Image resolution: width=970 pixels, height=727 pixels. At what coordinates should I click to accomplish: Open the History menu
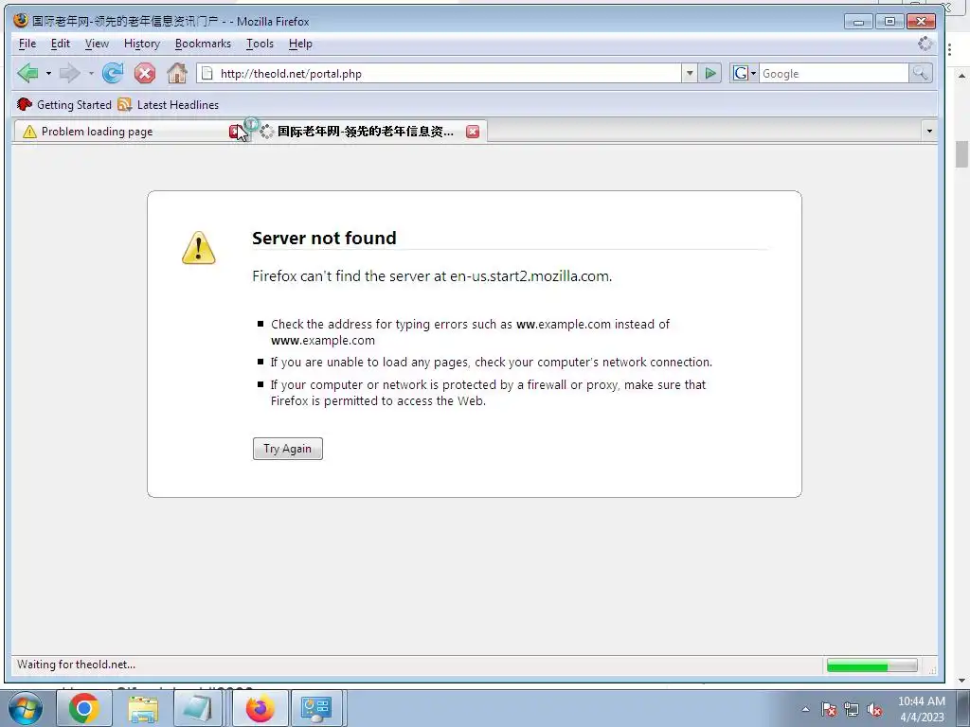[142, 44]
